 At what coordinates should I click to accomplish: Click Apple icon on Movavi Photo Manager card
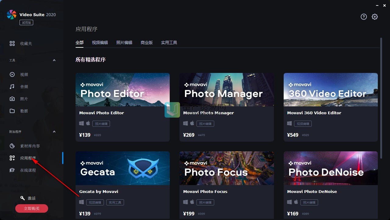click(192, 123)
